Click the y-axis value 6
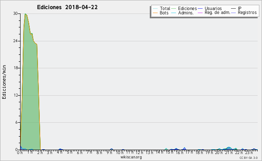 (17, 122)
